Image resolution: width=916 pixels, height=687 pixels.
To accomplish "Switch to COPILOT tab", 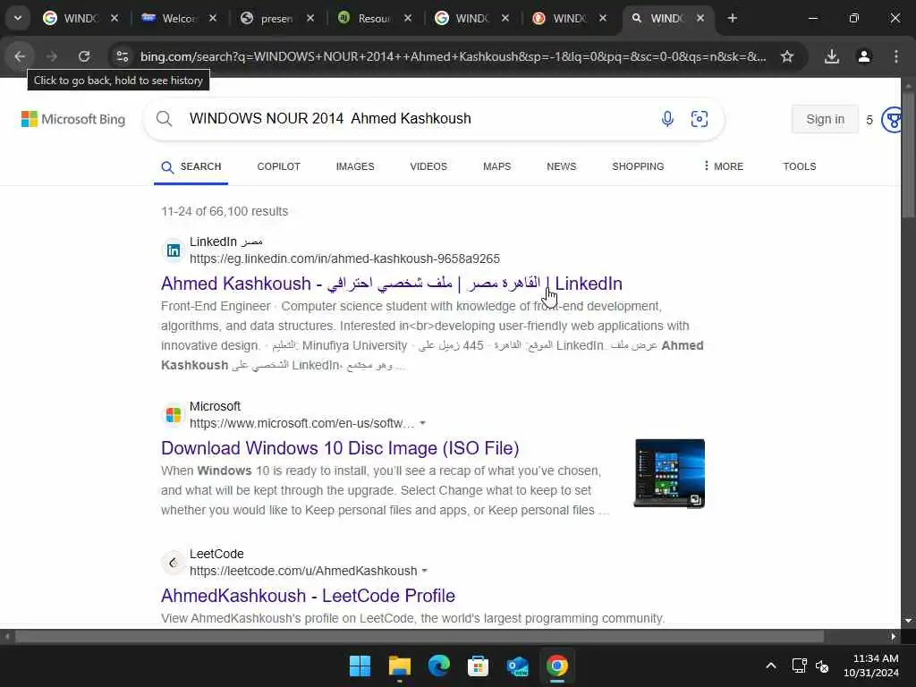I will tap(279, 166).
